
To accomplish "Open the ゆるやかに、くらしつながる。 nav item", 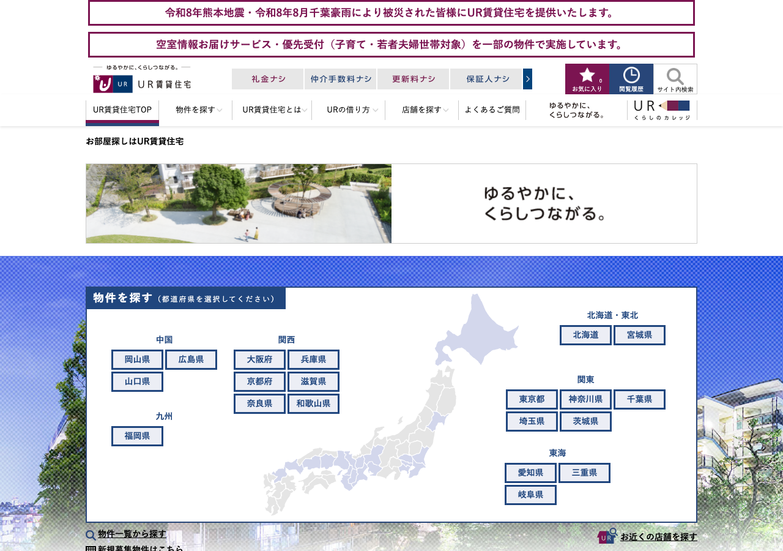I will tap(577, 110).
